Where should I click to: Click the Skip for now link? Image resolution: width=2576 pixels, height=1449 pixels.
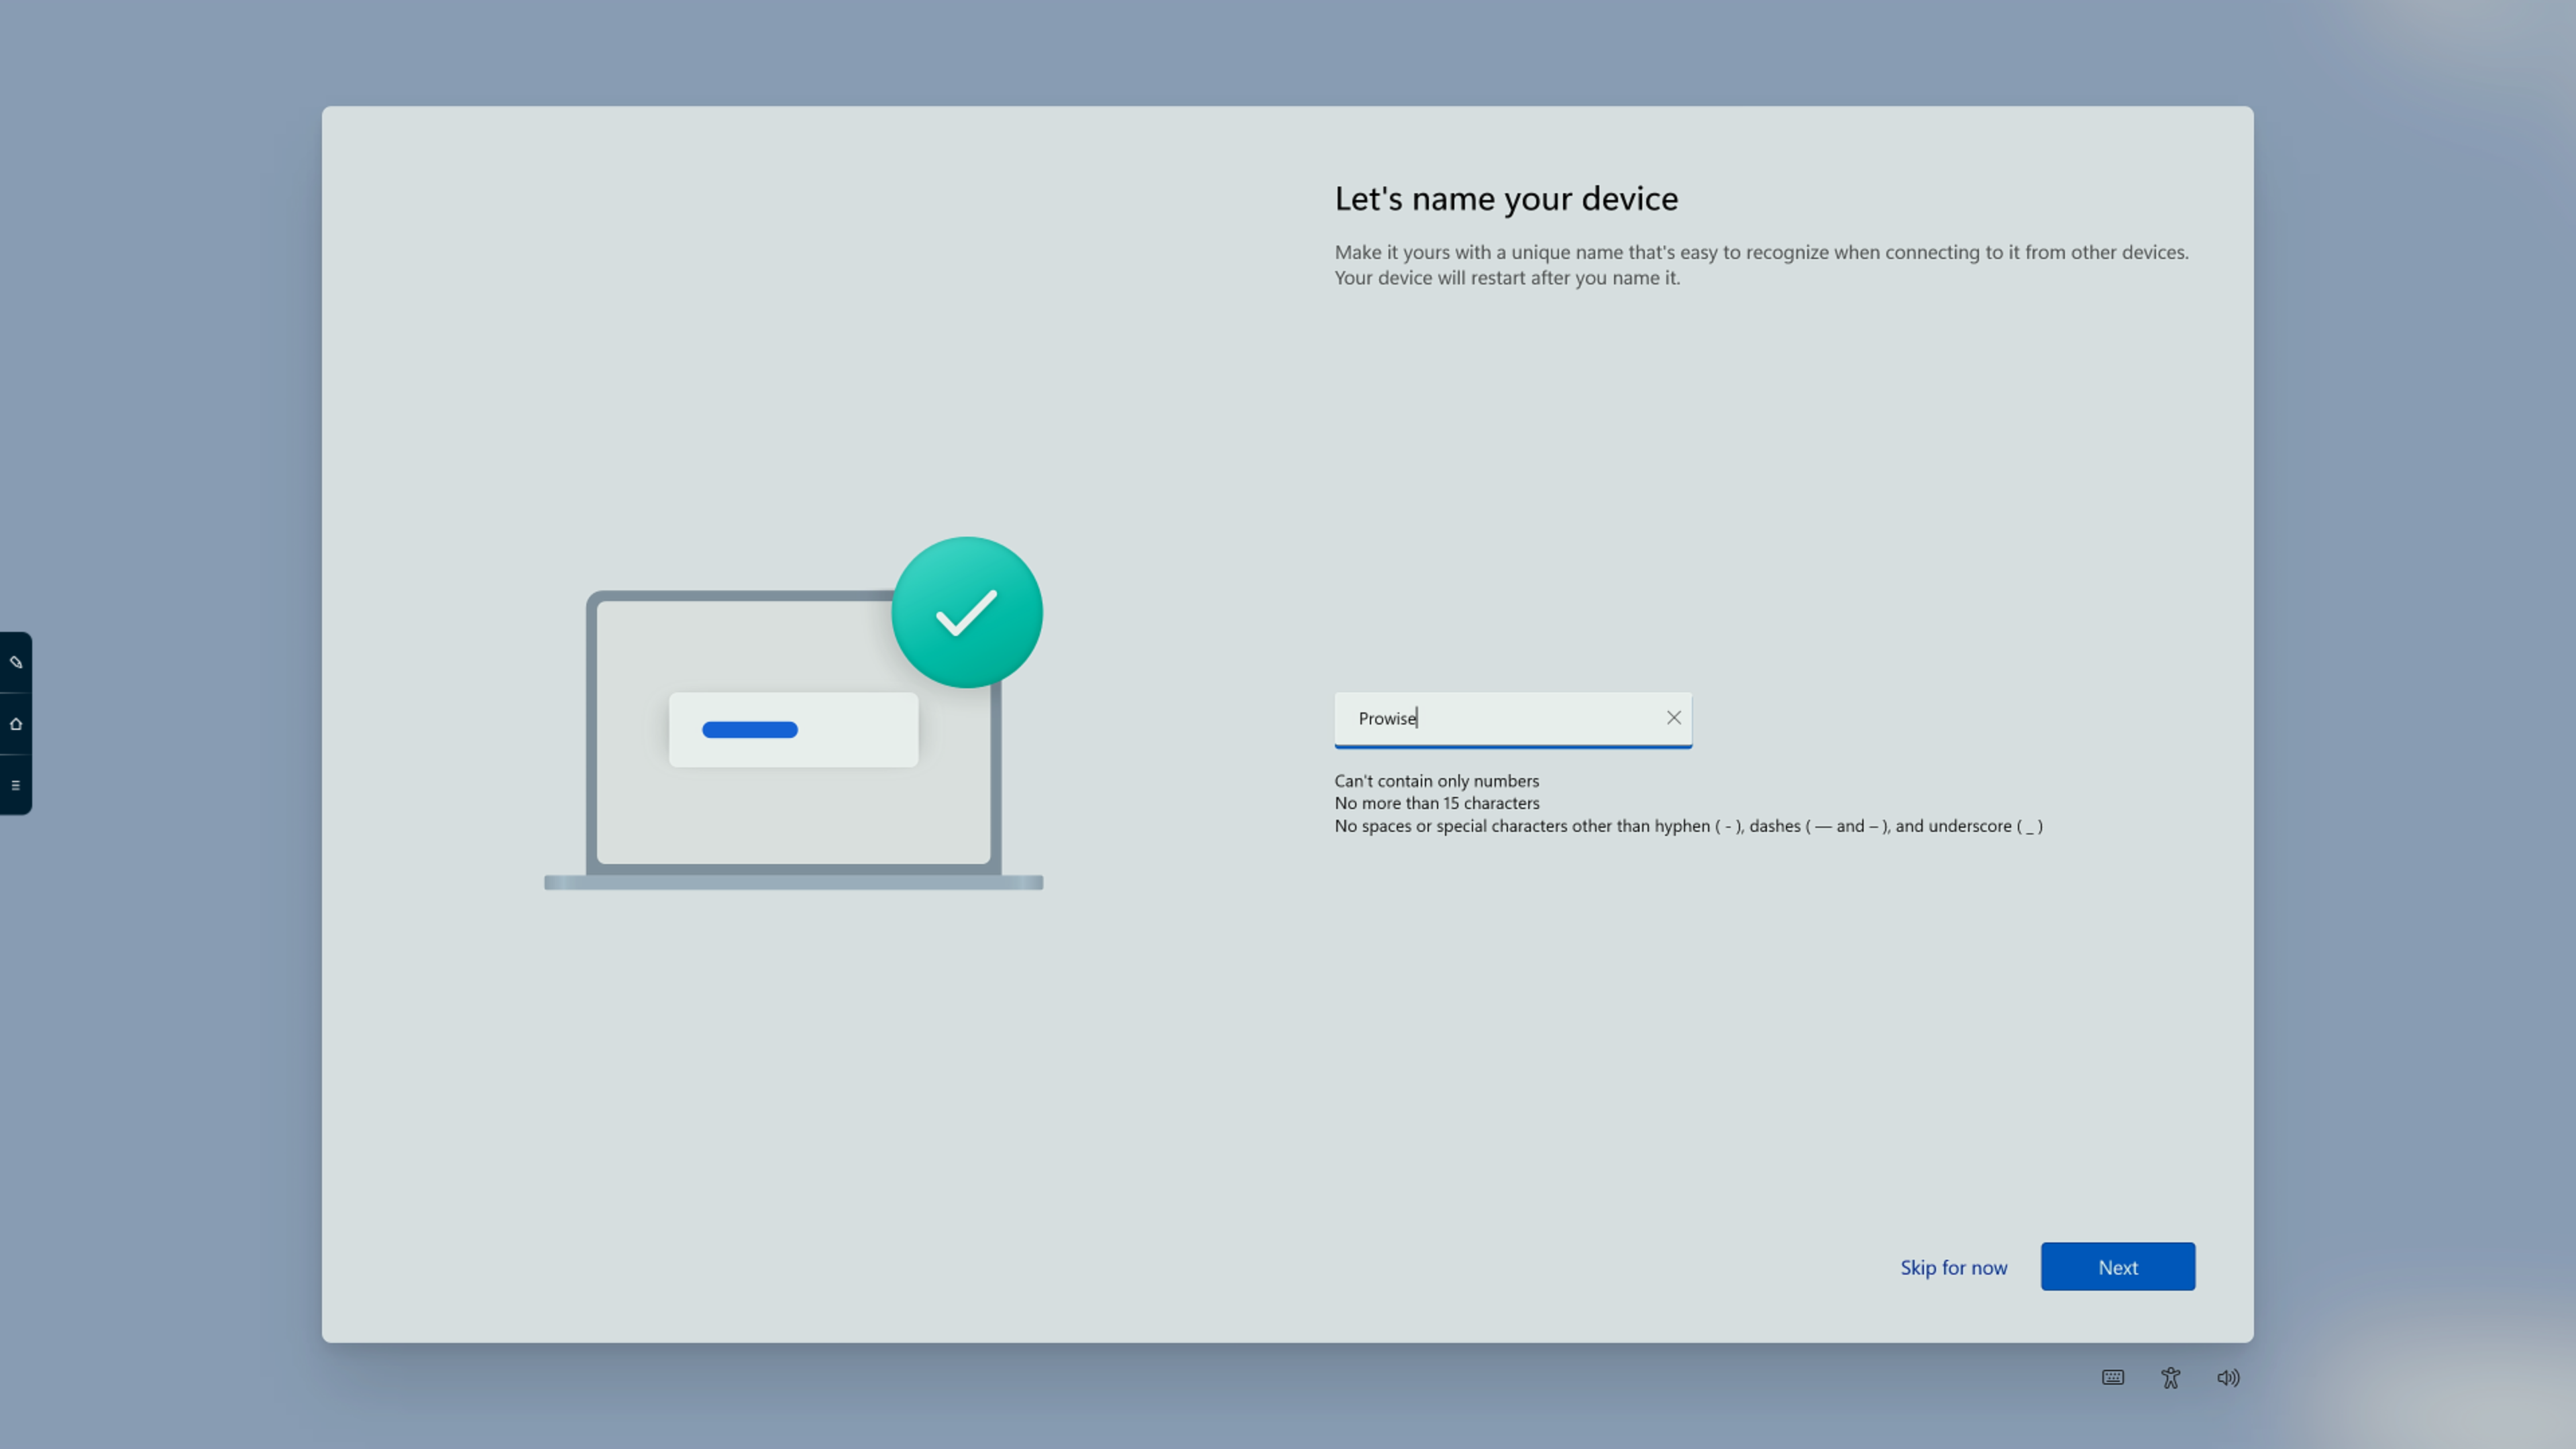coord(1953,1267)
